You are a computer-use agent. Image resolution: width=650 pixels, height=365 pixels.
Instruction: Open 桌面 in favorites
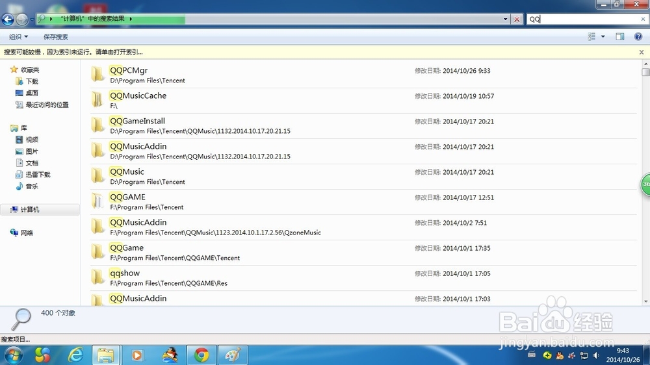27,93
